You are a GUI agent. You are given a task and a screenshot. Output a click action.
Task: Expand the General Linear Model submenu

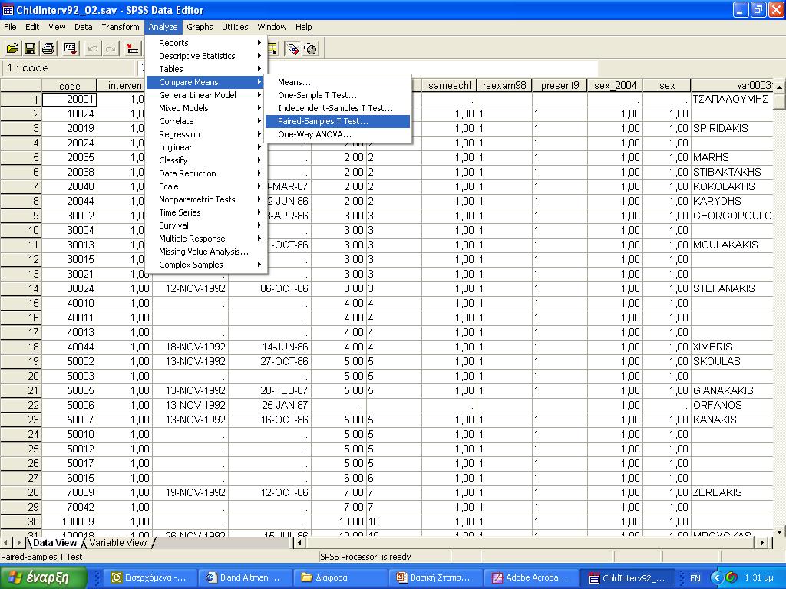pyautogui.click(x=206, y=95)
